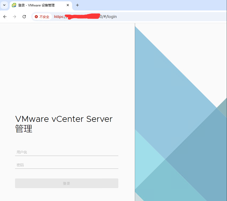
Task: Click the browser back navigation arrow
Action: (x=5, y=16)
